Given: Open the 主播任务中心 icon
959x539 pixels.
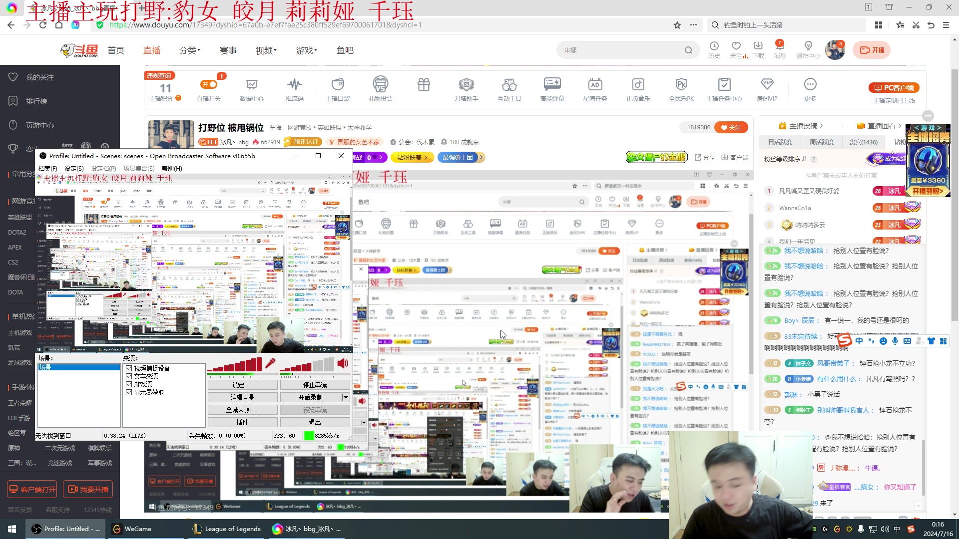Looking at the screenshot, I should pos(724,89).
